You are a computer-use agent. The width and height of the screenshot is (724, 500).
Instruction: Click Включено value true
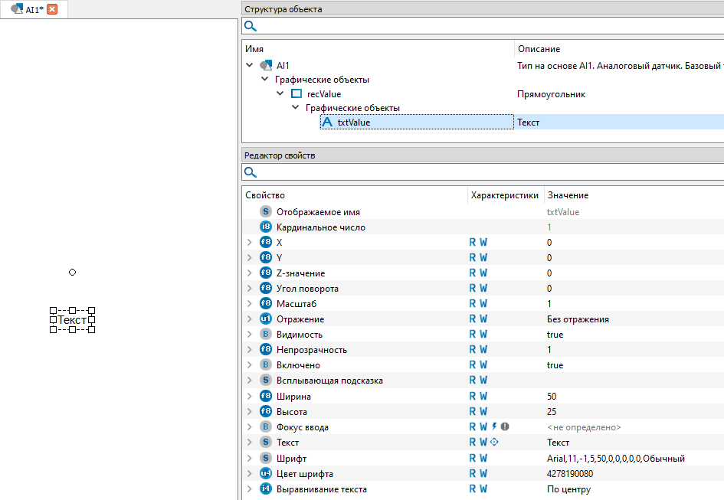pos(555,365)
